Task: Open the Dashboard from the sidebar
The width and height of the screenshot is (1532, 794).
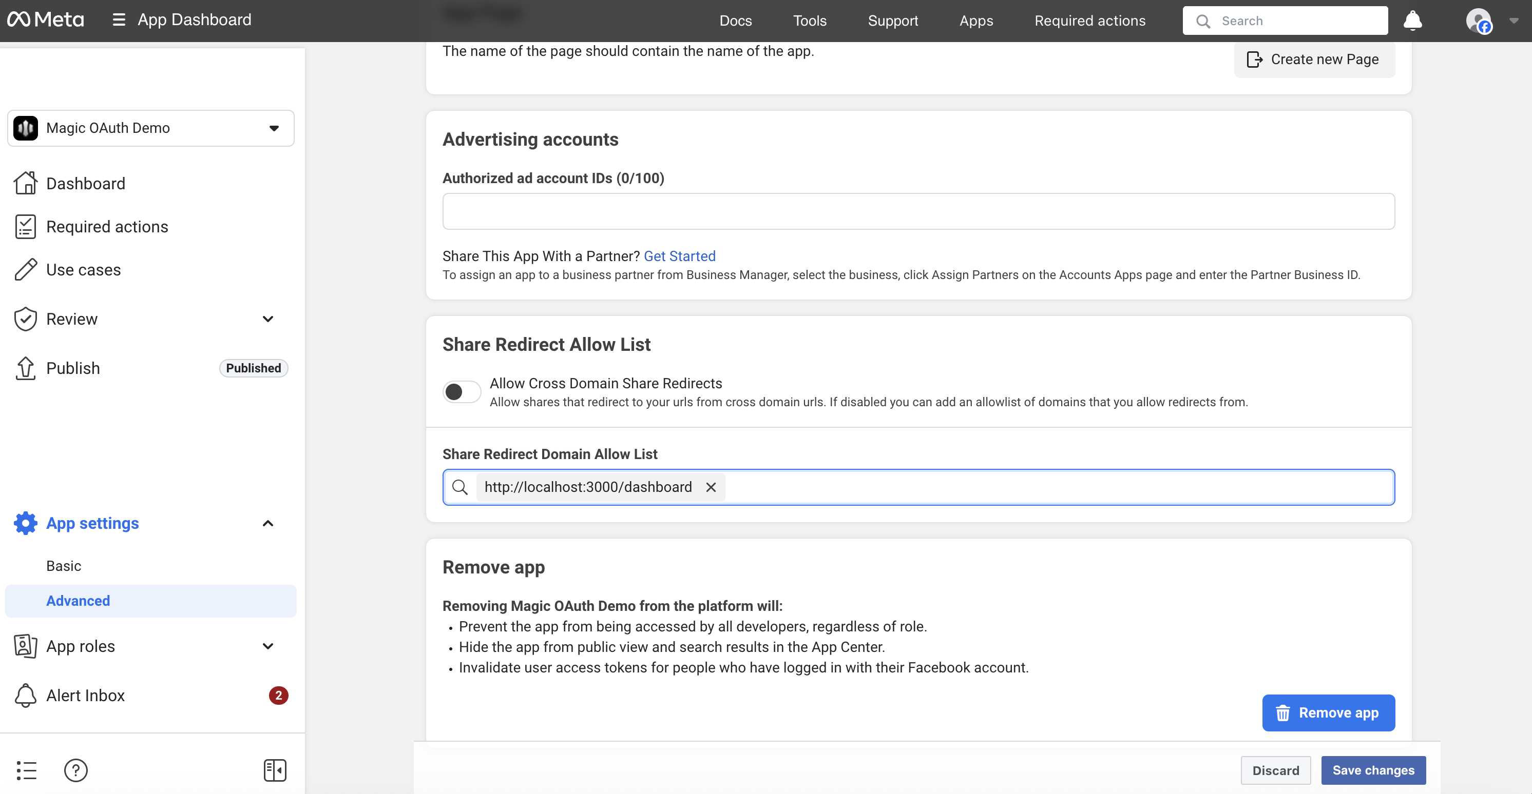Action: point(85,183)
